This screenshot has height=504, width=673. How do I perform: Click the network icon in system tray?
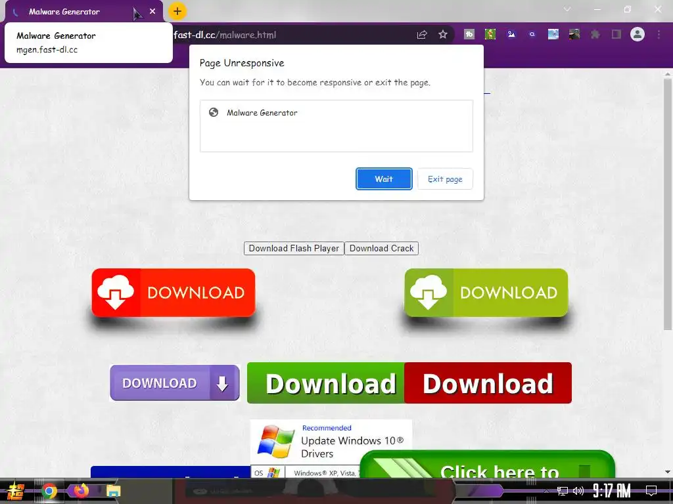click(562, 491)
